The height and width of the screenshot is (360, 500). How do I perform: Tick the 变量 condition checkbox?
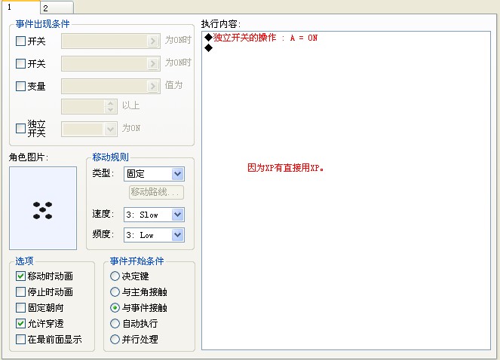tap(20, 87)
